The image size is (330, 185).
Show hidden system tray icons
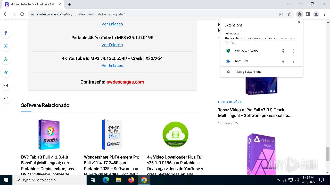click(278, 180)
